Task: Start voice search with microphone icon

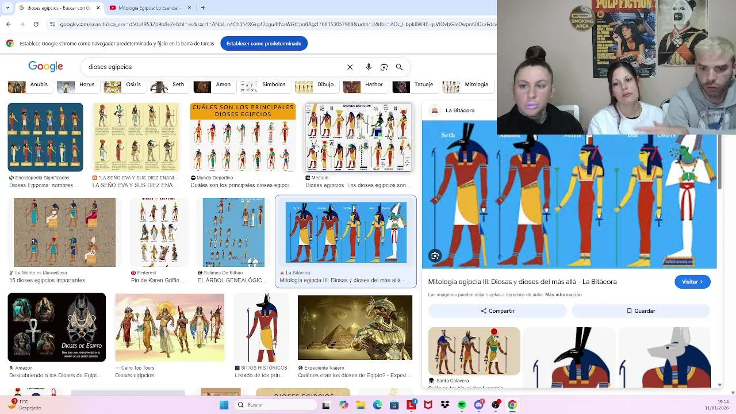Action: pyautogui.click(x=369, y=67)
